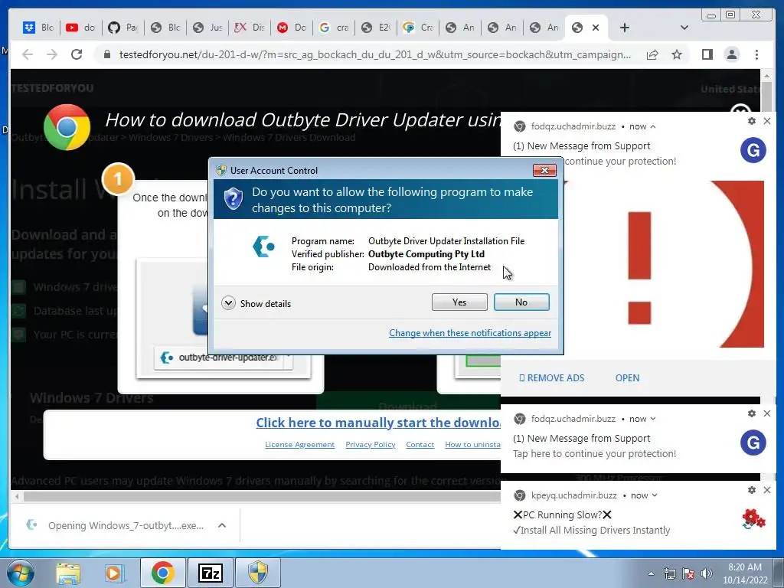
Task: Switch to the Dropbox 'Blo' tab
Action: tap(38, 28)
